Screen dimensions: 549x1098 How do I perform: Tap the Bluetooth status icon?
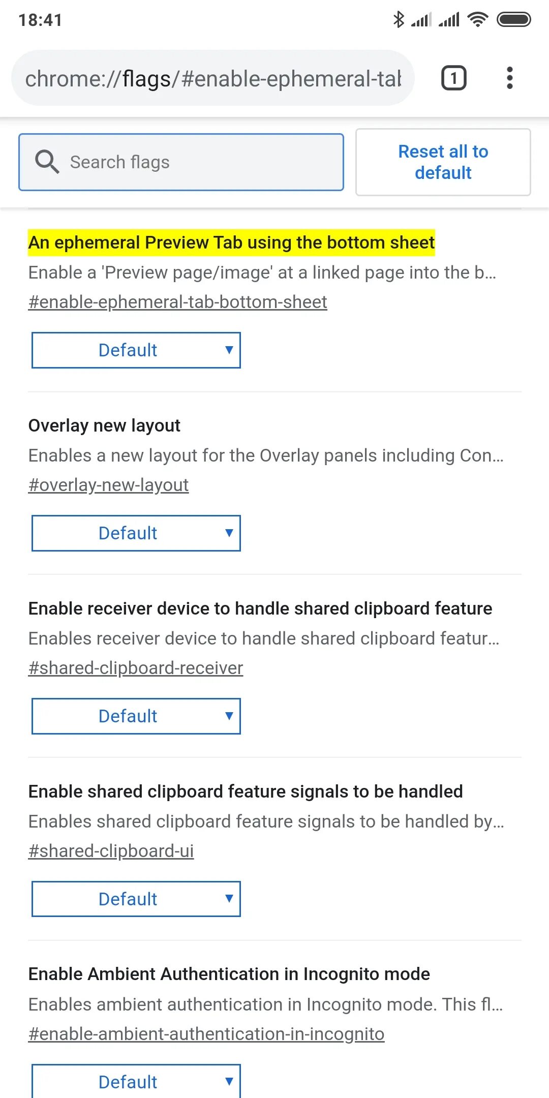tap(399, 20)
